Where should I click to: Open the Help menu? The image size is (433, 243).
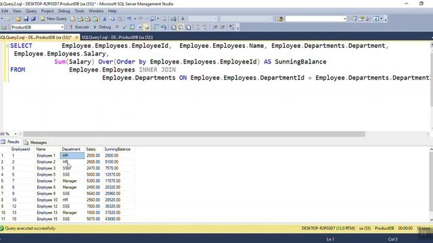[x=112, y=11]
